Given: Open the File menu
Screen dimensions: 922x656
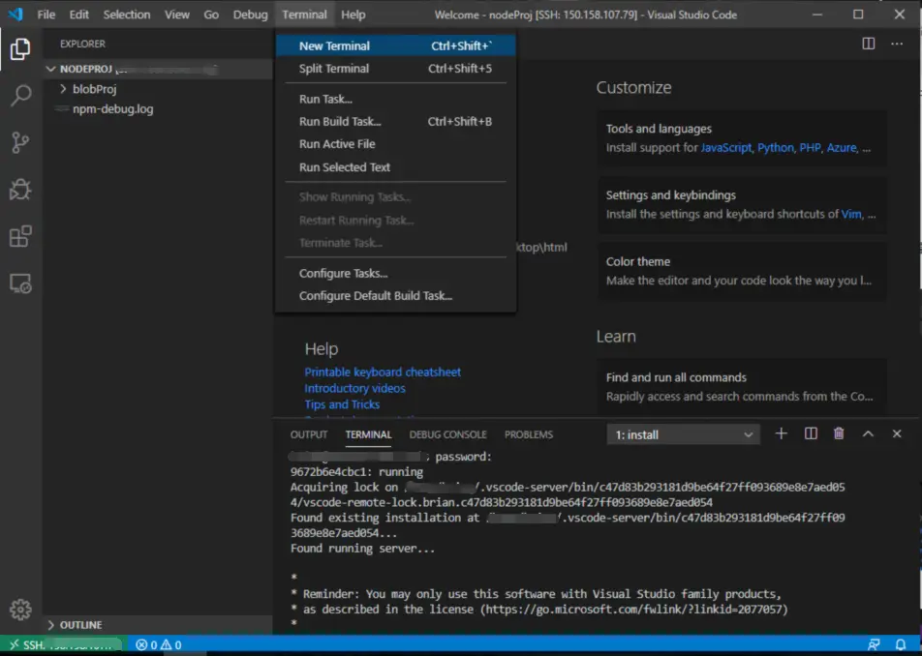Looking at the screenshot, I should (46, 15).
